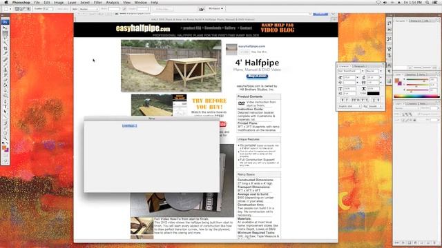The width and height of the screenshot is (442, 248).
Task: Open the English USA language dropdown
Action: 349,107
